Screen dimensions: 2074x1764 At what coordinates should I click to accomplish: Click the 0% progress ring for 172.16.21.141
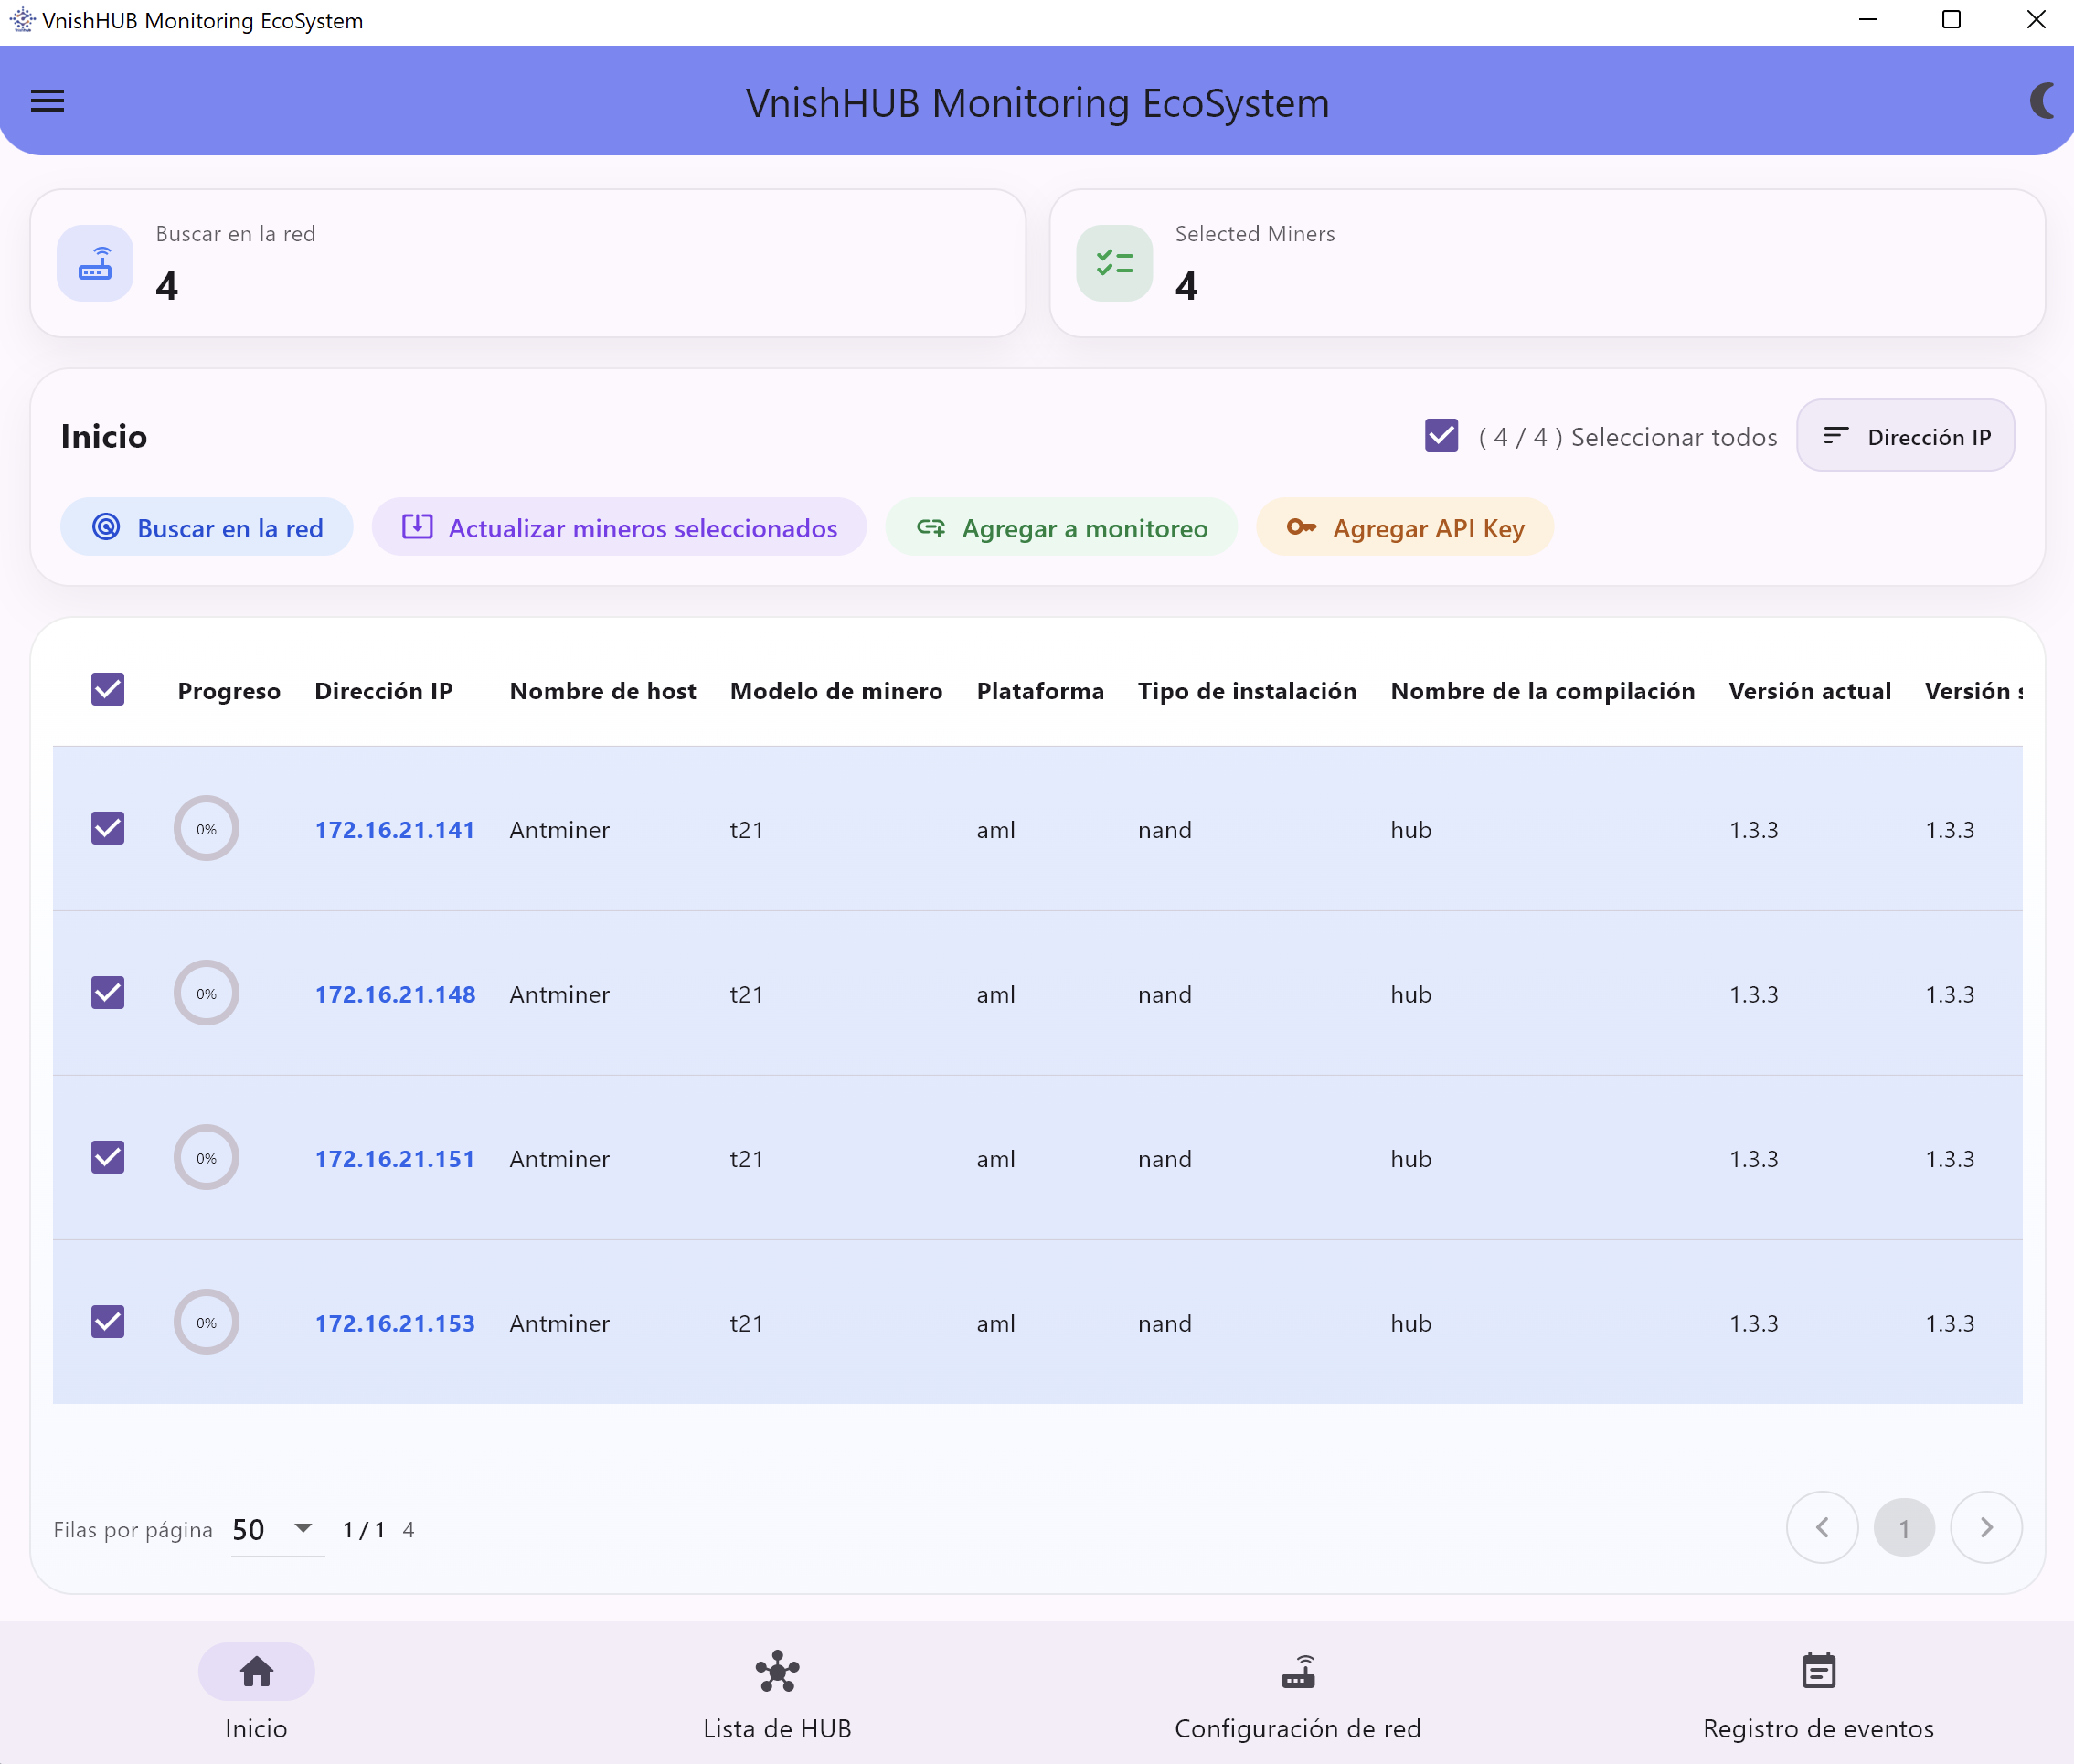point(206,828)
